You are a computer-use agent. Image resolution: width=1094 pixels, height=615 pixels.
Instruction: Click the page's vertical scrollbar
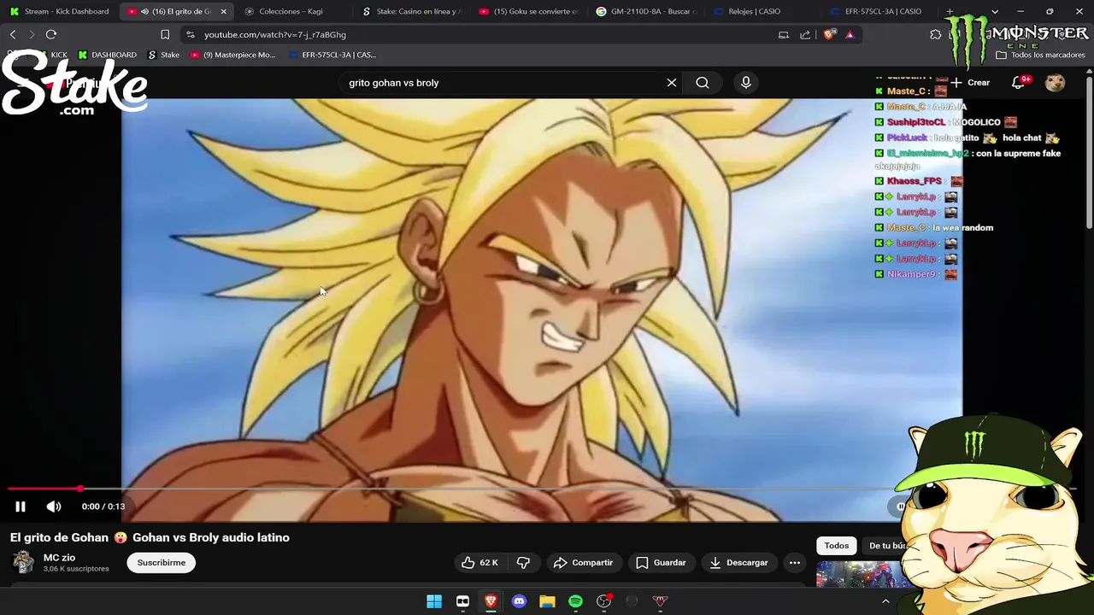click(x=1089, y=154)
